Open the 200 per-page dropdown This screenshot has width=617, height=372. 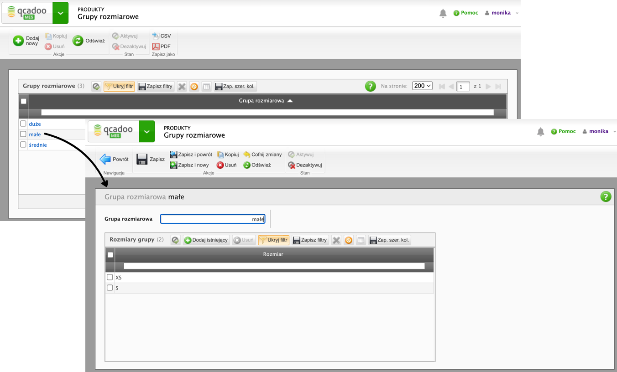click(x=422, y=86)
